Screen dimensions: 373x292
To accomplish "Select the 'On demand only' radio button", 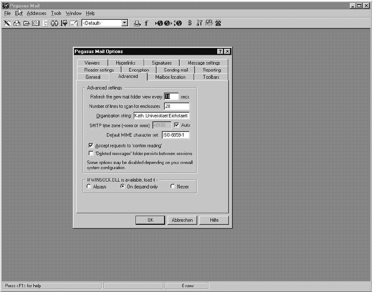I will point(122,187).
